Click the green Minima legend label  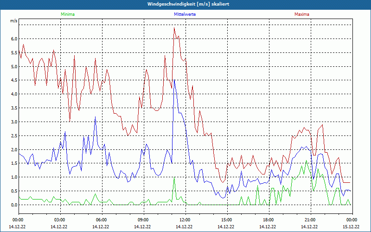point(68,14)
